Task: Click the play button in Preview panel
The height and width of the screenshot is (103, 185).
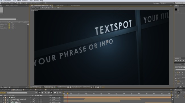Action: click(181, 61)
